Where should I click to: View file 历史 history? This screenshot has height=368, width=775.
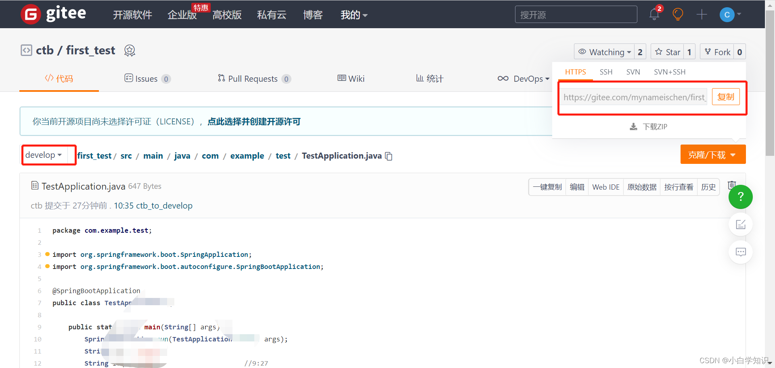tap(708, 187)
